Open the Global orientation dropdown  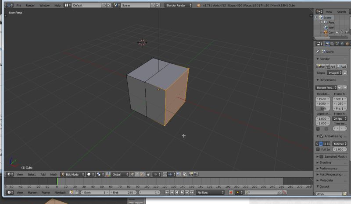(x=119, y=174)
